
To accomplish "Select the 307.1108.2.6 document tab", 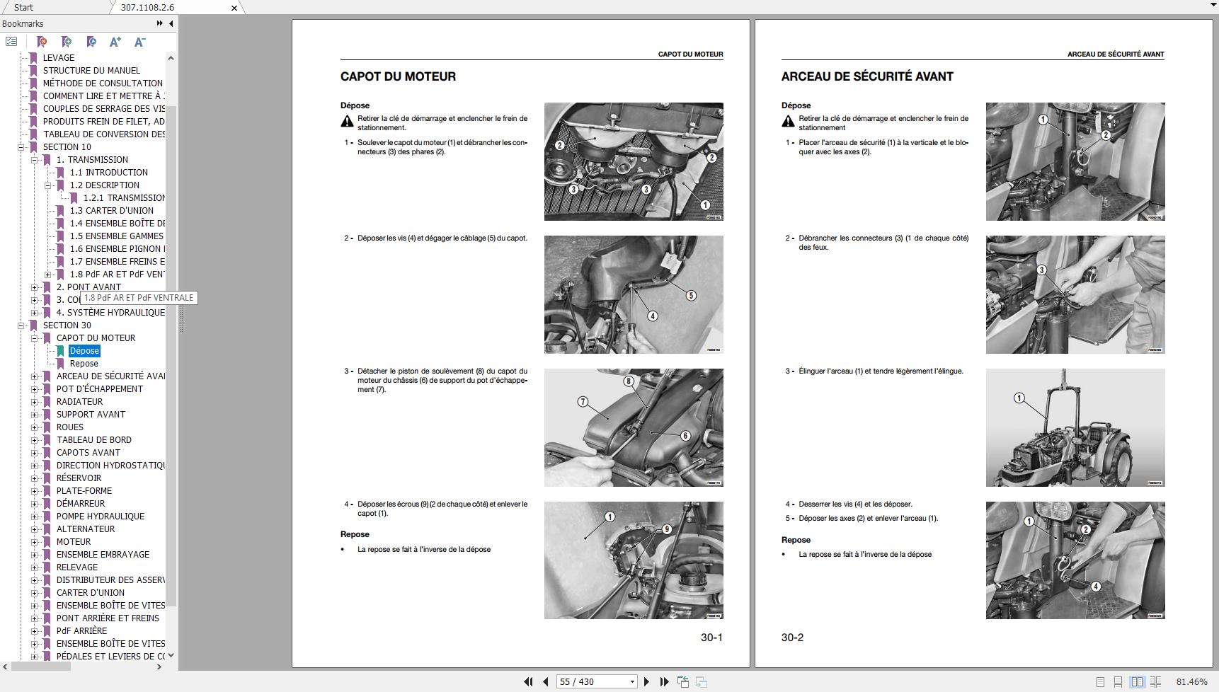I will pyautogui.click(x=147, y=7).
